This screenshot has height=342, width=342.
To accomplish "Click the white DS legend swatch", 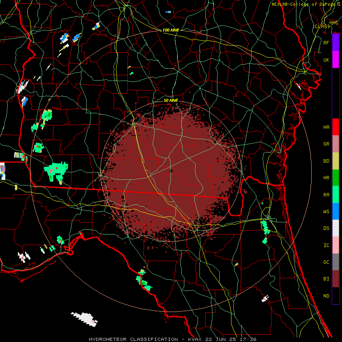I will tap(336, 228).
